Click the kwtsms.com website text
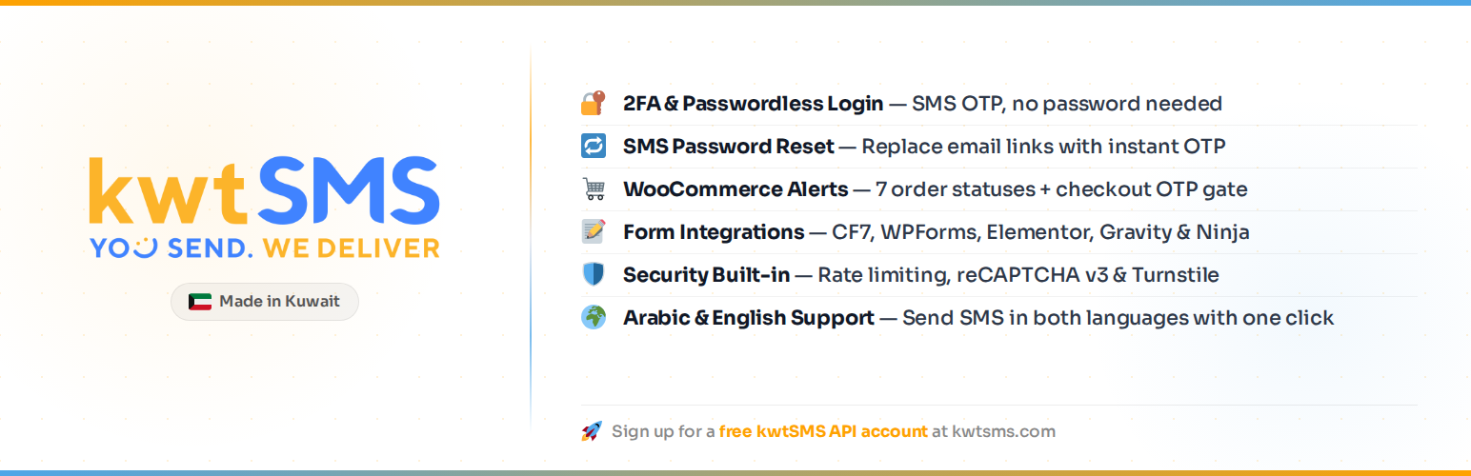The width and height of the screenshot is (1471, 476). point(1003,431)
